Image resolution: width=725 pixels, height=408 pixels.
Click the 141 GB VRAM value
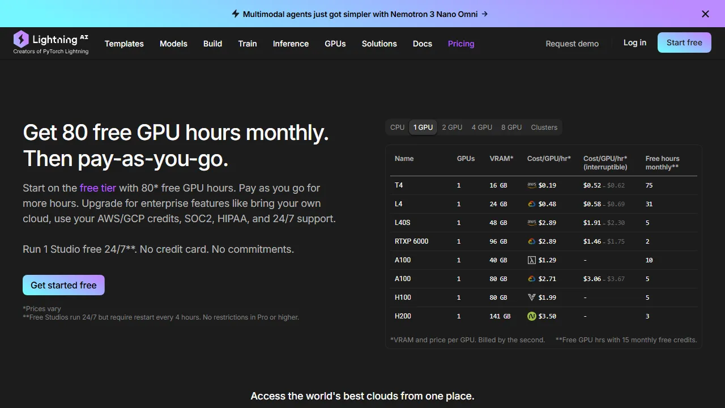pos(500,316)
